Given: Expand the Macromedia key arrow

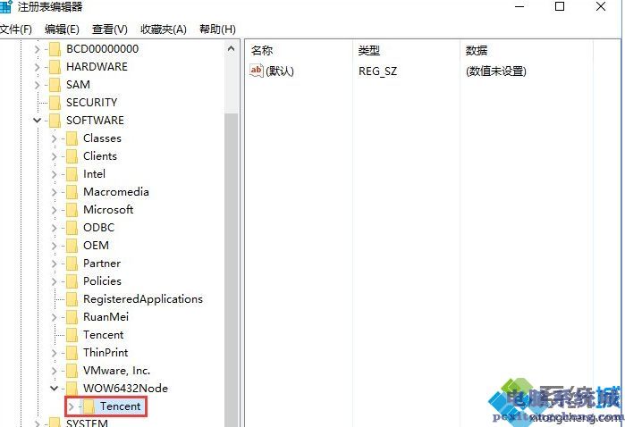Looking at the screenshot, I should coord(55,192).
